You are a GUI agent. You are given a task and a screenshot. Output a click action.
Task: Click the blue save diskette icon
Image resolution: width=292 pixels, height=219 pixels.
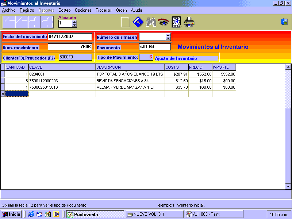pos(138,22)
